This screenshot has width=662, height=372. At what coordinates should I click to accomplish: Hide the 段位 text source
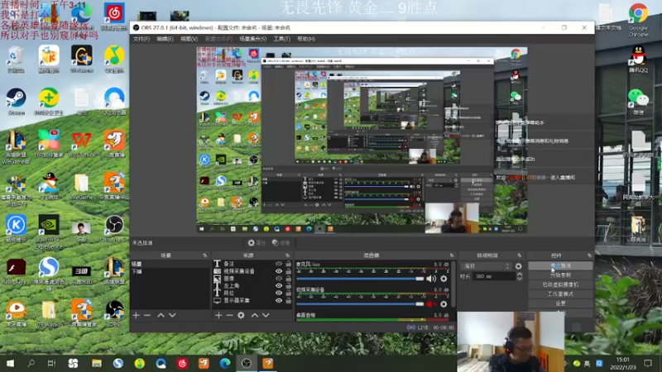[x=279, y=293]
